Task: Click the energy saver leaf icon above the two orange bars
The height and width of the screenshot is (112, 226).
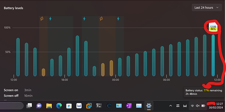Action: click(x=101, y=18)
